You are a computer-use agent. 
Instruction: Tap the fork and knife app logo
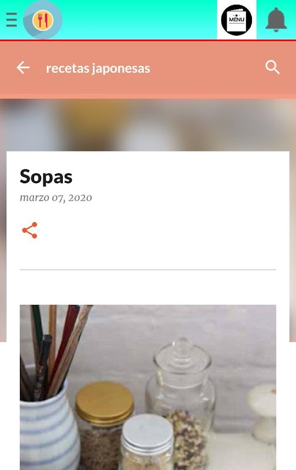coord(42,20)
